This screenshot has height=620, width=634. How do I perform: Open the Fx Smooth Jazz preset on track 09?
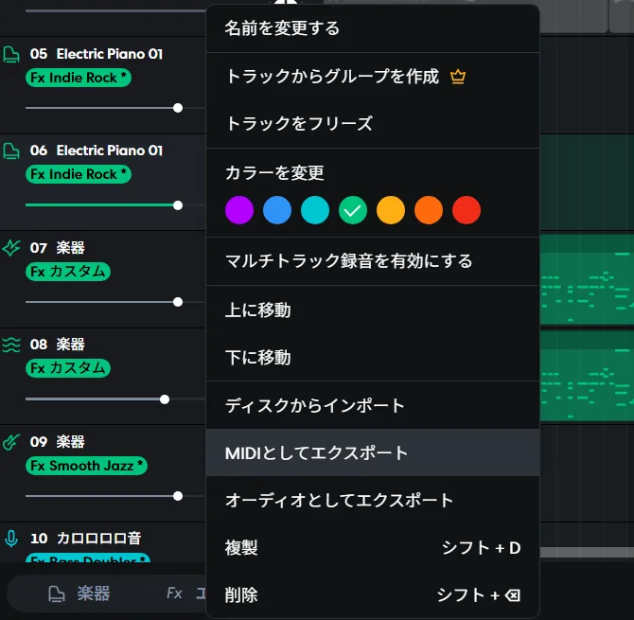pyautogui.click(x=86, y=466)
